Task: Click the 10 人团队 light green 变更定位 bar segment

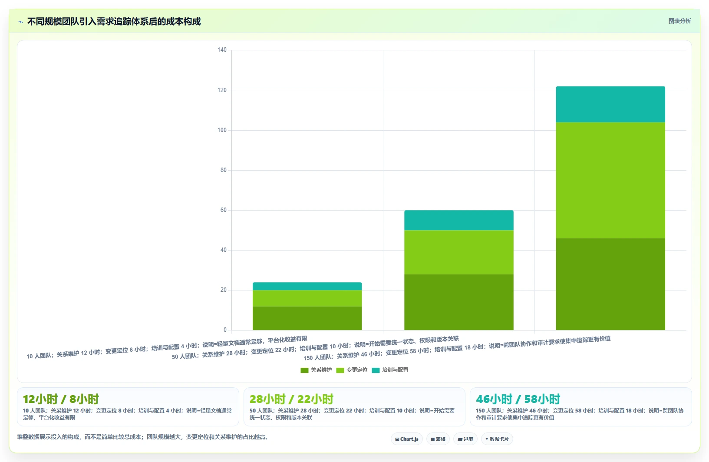Action: 307,298
